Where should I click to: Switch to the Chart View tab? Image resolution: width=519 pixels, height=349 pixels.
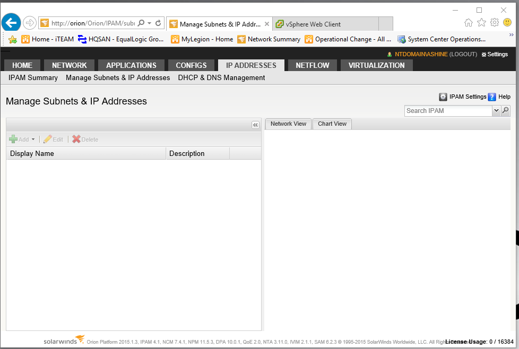[332, 124]
